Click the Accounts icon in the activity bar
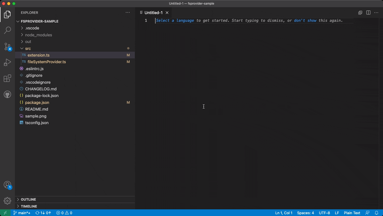 (7, 185)
